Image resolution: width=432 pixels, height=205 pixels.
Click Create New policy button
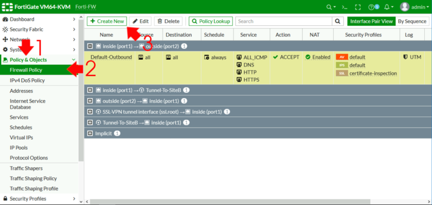tap(107, 21)
